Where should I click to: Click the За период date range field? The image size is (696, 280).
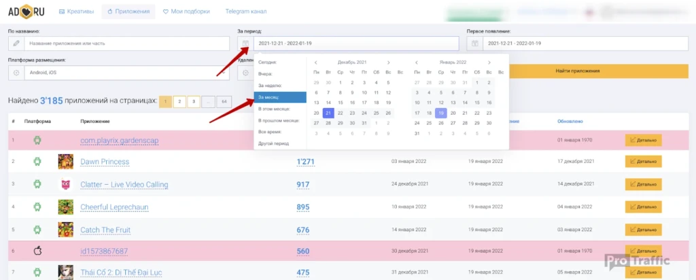(x=356, y=43)
